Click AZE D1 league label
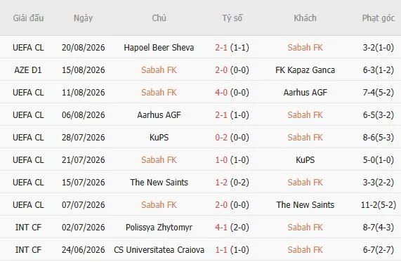The width and height of the screenshot is (401, 262). (x=28, y=70)
